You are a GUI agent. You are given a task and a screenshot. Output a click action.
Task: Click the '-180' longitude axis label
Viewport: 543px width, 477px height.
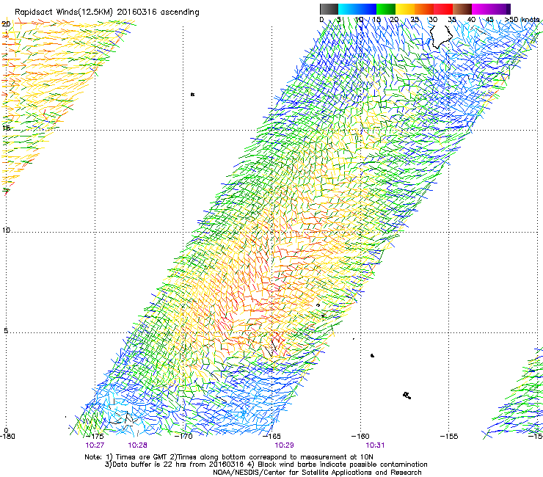(x=7, y=436)
